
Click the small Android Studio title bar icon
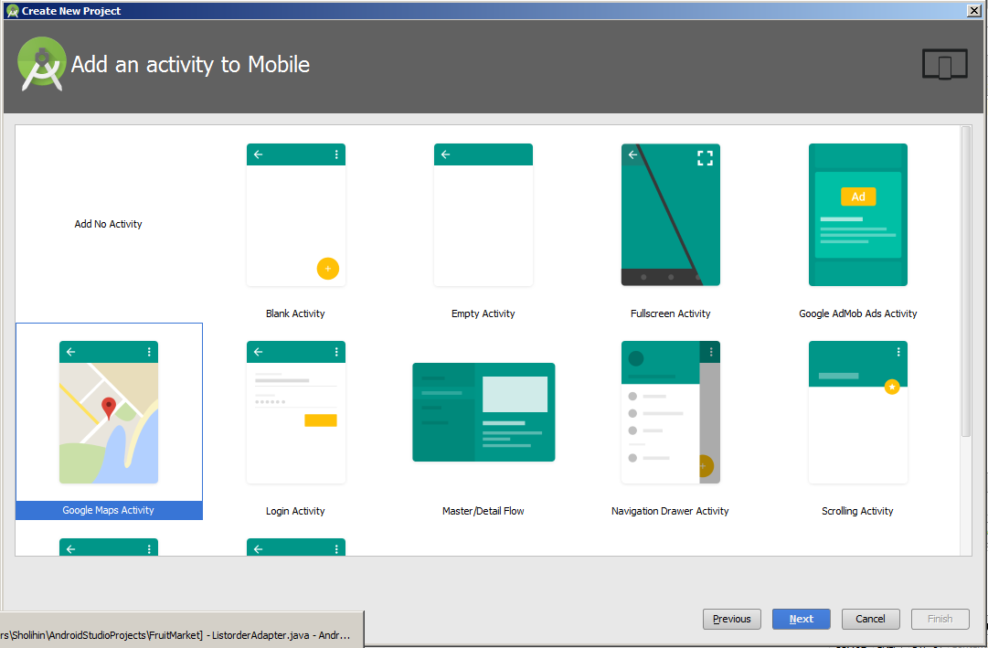coord(12,11)
